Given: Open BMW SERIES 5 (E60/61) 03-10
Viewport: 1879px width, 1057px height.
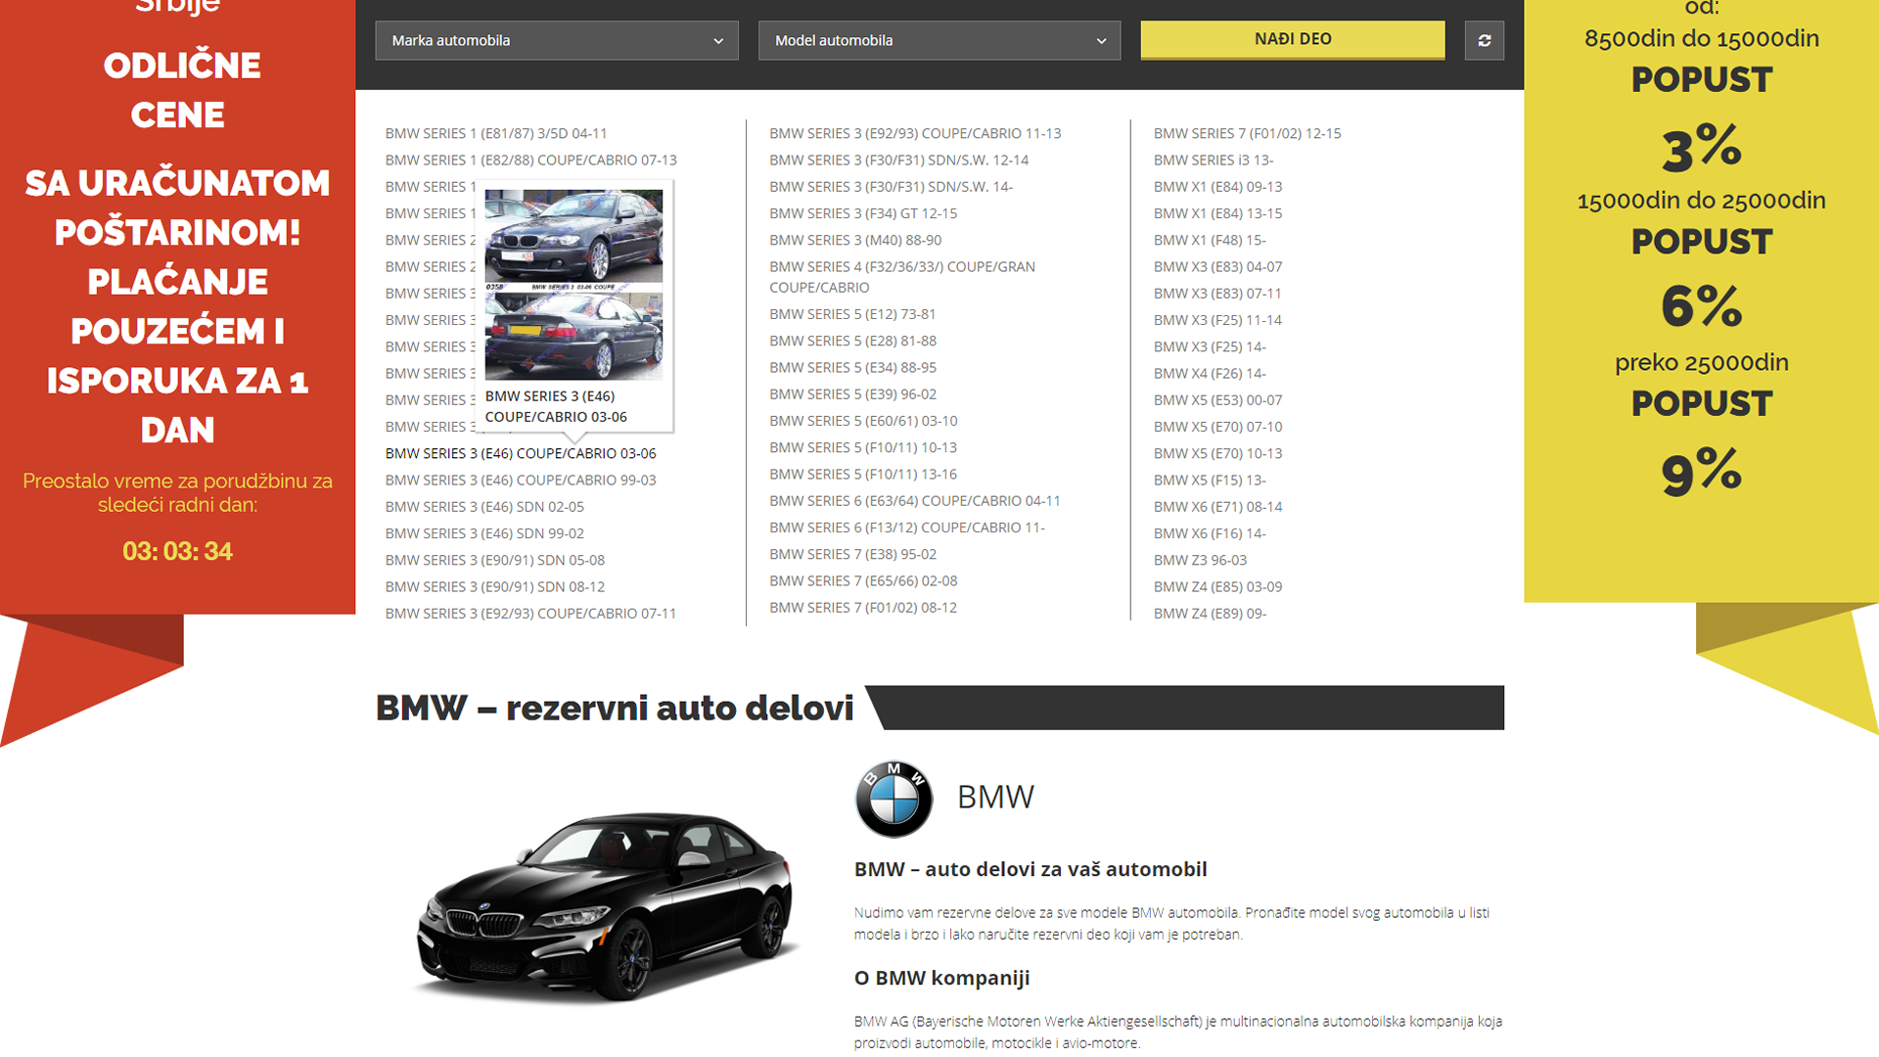Looking at the screenshot, I should click(863, 421).
